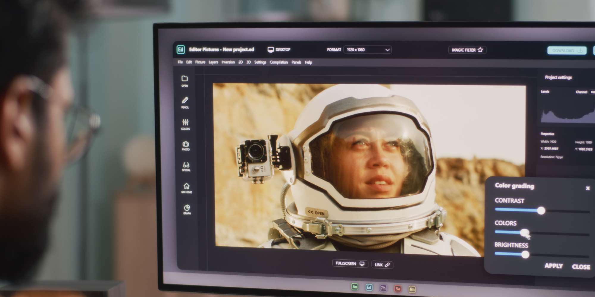Click the Contrast slider handle

[541, 211]
